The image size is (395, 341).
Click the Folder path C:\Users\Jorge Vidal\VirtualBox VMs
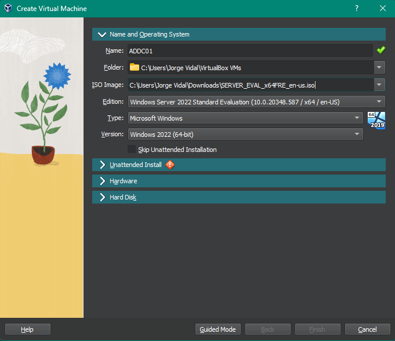[x=191, y=68]
